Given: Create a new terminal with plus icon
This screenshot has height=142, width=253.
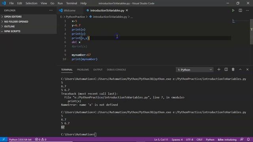Looking at the screenshot, I should click(x=219, y=69).
